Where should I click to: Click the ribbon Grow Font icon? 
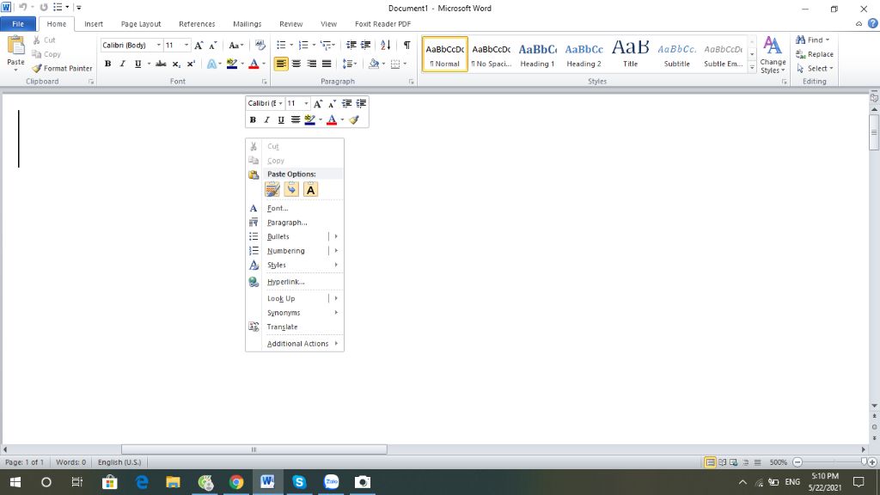click(199, 45)
